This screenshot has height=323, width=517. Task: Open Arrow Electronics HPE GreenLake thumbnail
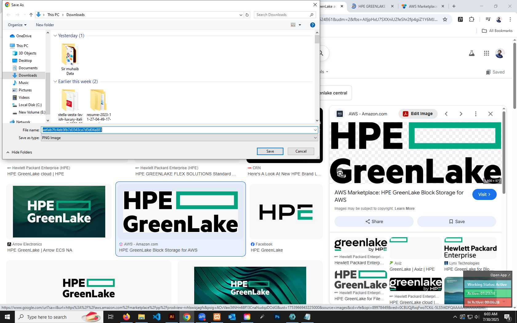(59, 212)
